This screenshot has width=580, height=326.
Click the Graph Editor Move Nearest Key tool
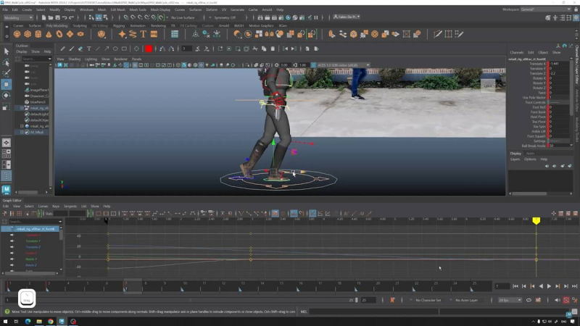[x=4, y=214]
